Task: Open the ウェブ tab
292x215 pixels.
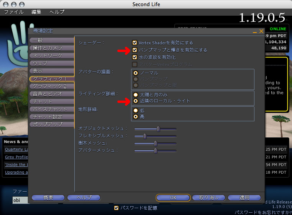Action: (x=52, y=63)
